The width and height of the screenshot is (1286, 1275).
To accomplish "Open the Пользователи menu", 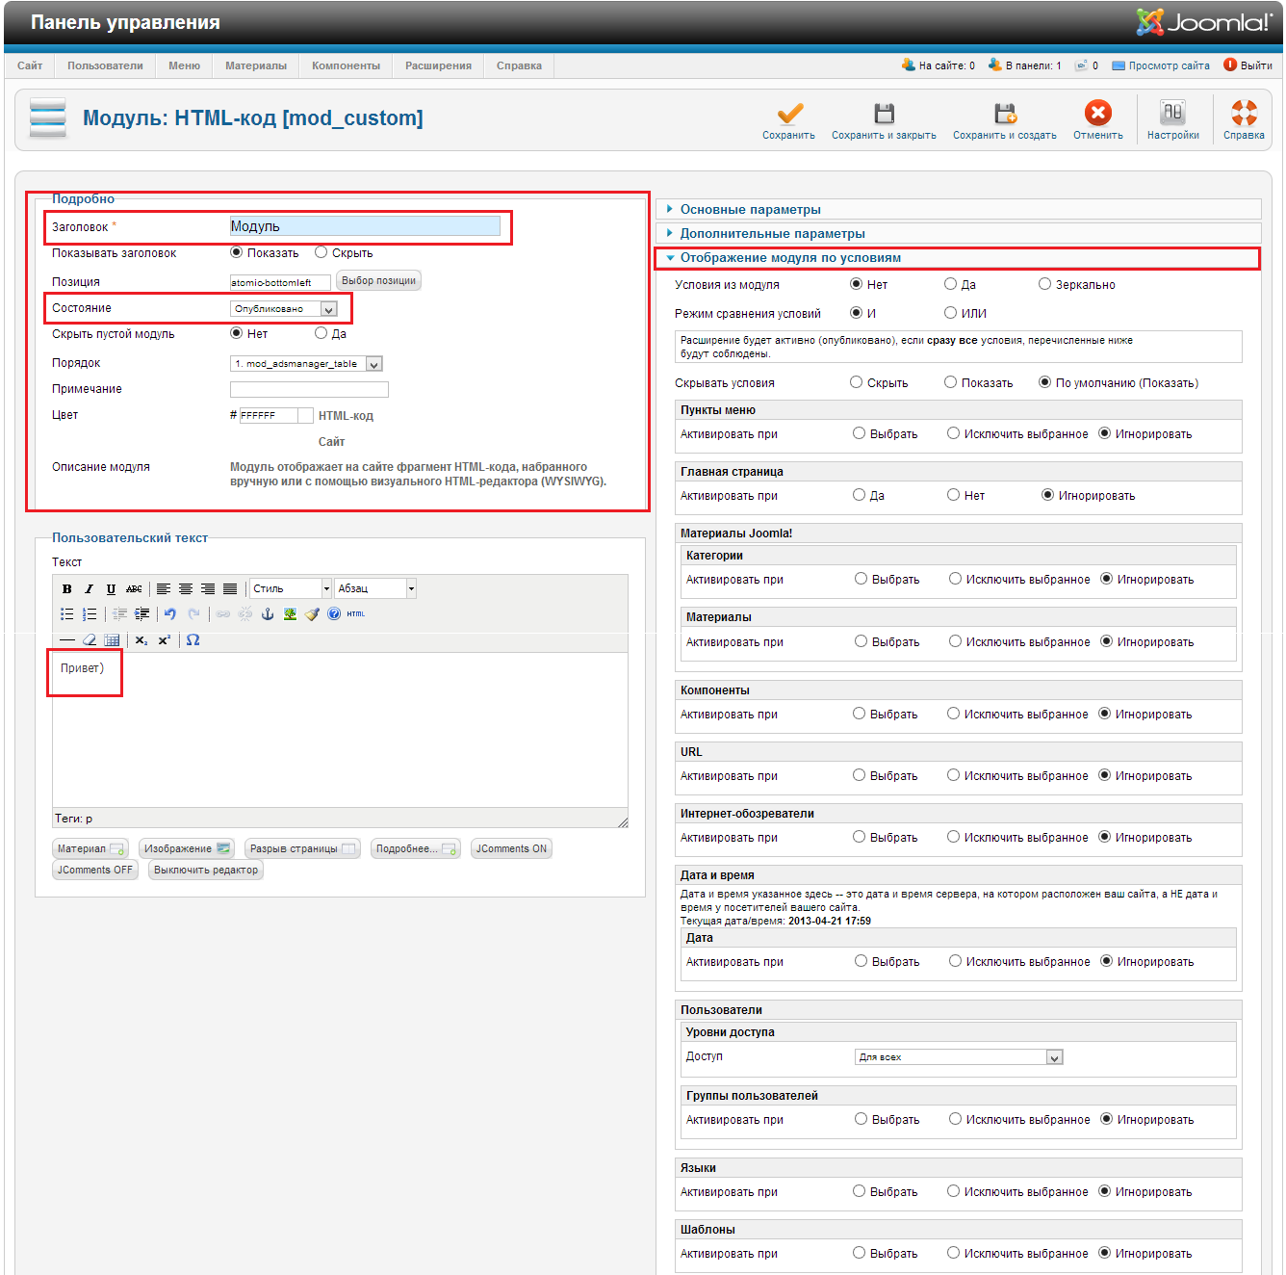I will click(x=105, y=65).
